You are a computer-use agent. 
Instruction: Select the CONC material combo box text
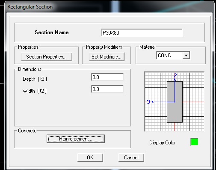coord(170,55)
